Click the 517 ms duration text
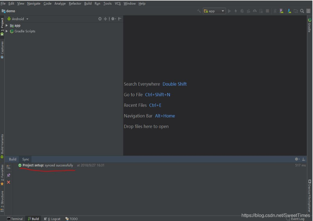This screenshot has width=313, height=221. (300, 165)
